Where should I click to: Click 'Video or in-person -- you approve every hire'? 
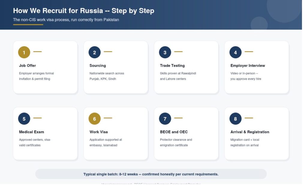(246, 76)
